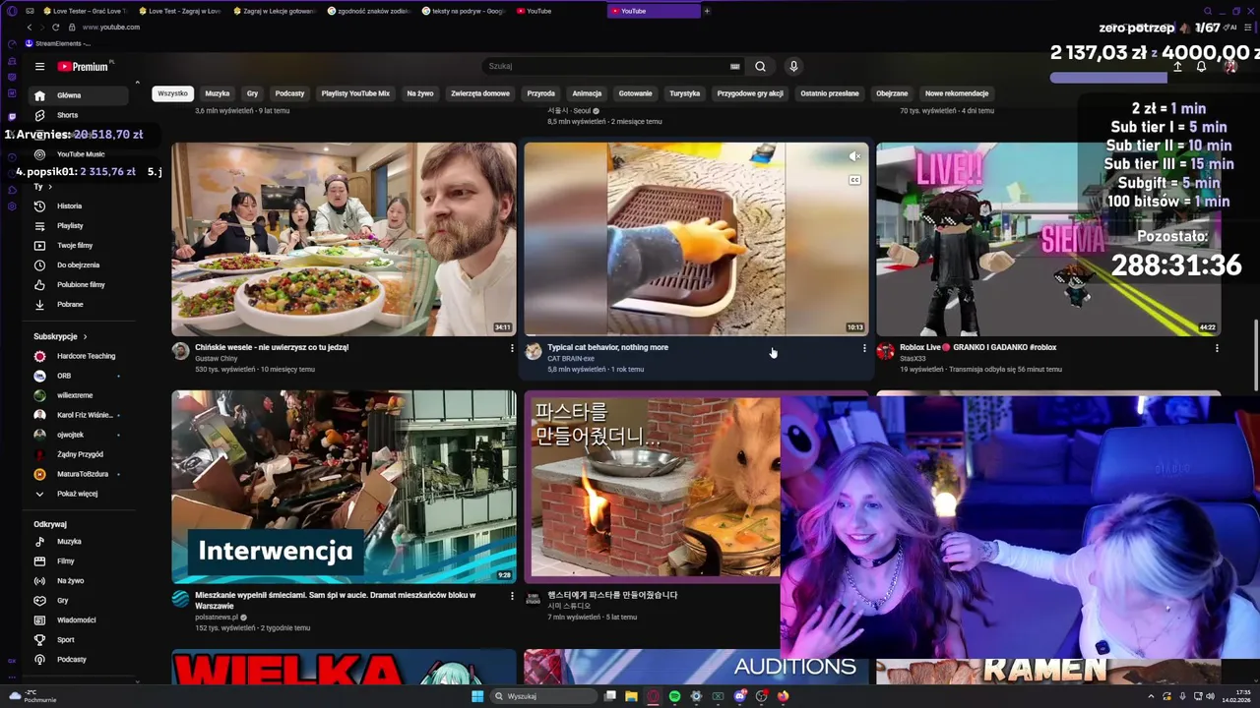Open Roblox Live GRANKO I GADANKO title

[x=977, y=347]
